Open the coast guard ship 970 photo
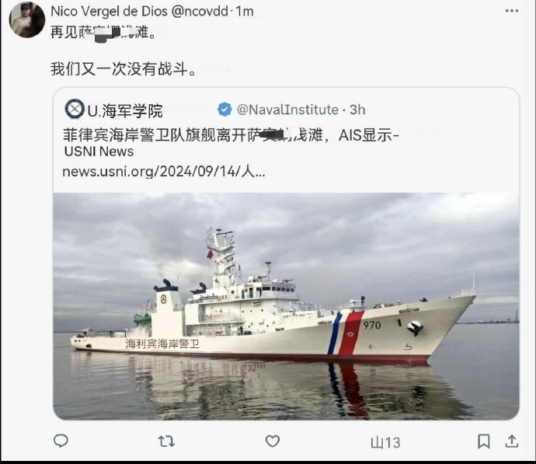Screen dimensions: 536x464 tap(286, 306)
